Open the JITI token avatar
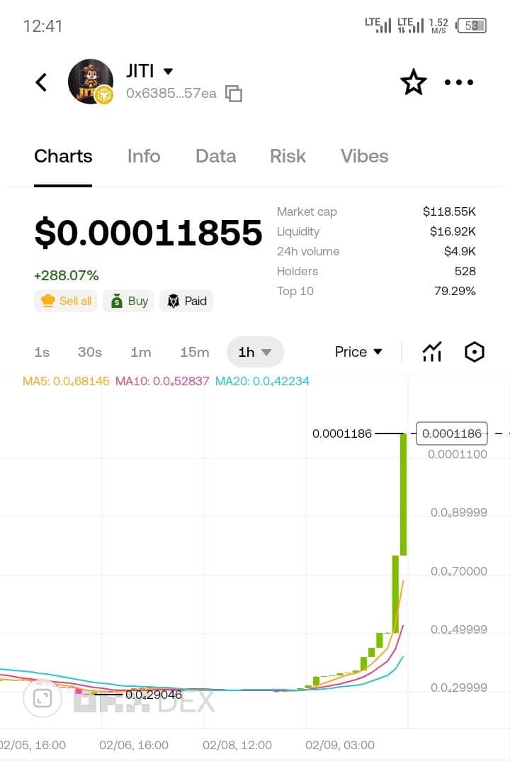 (90, 82)
